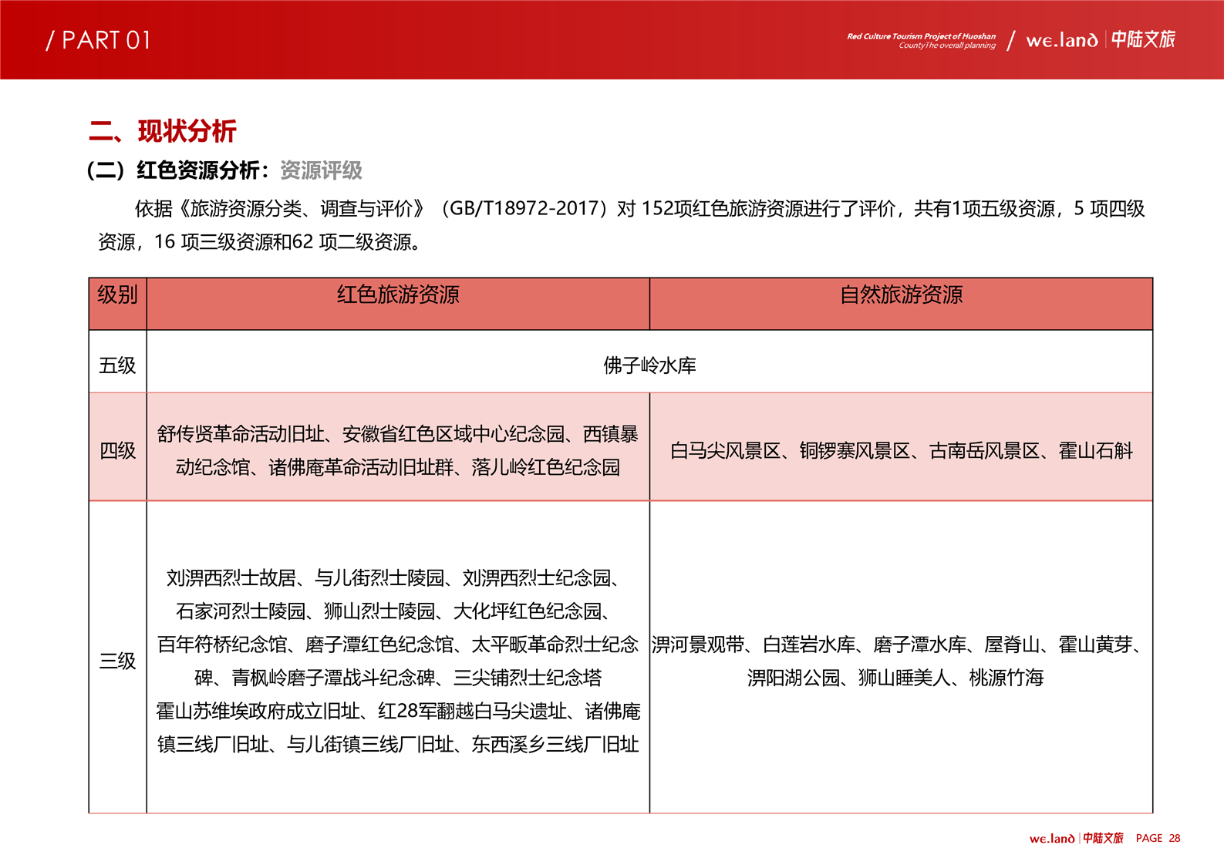Click the '五级' row label
Screen dimensions: 1224x865
point(117,365)
